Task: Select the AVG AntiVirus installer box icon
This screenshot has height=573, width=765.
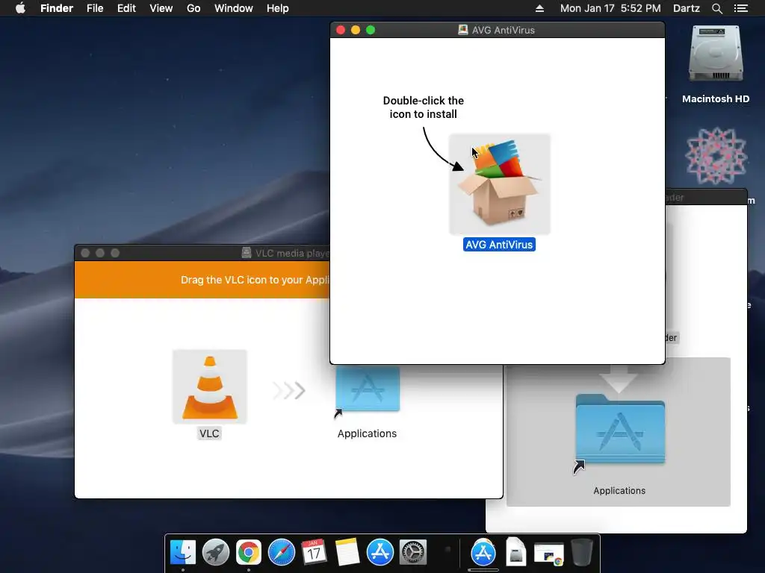Action: 499,184
